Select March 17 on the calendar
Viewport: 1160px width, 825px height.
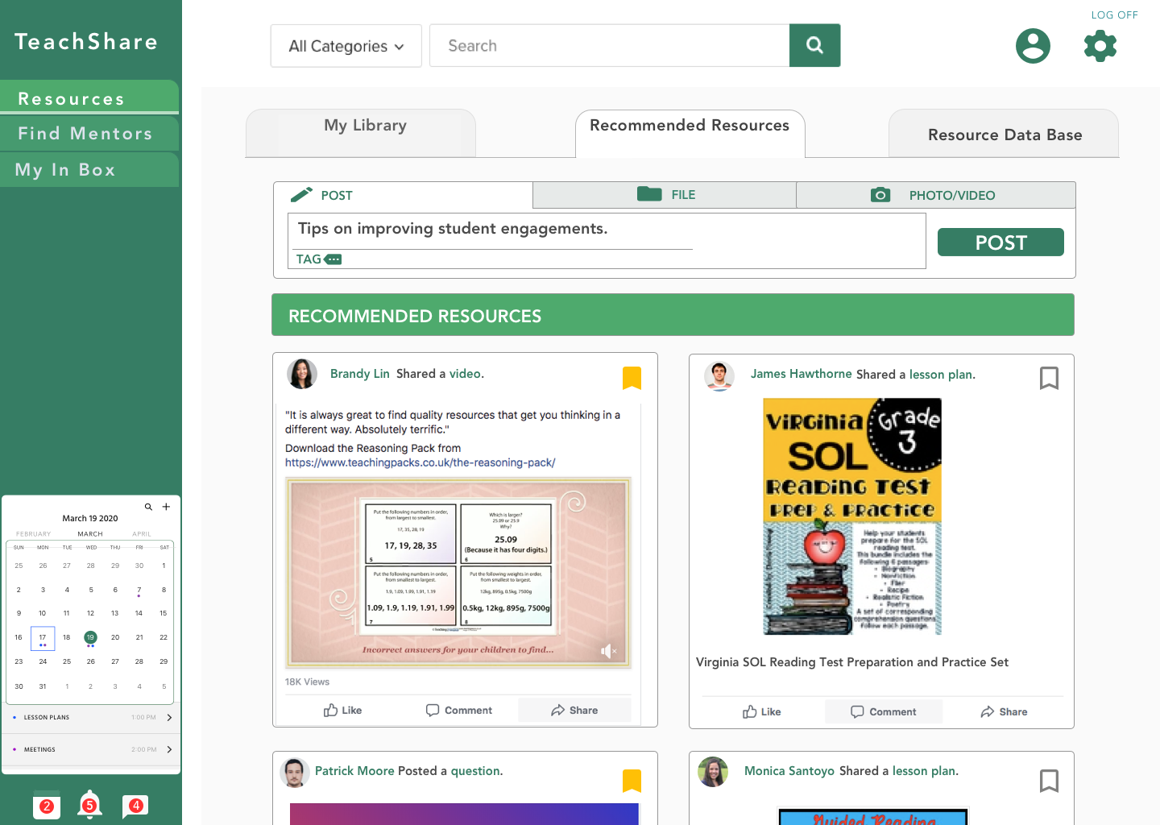[x=43, y=637]
